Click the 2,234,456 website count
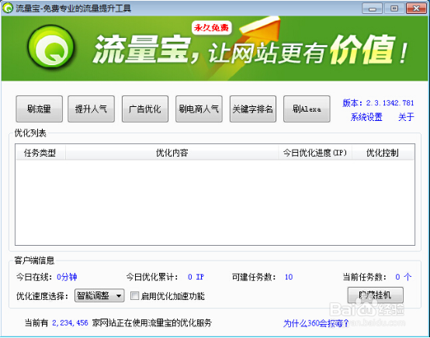430x338 pixels. tap(70, 323)
